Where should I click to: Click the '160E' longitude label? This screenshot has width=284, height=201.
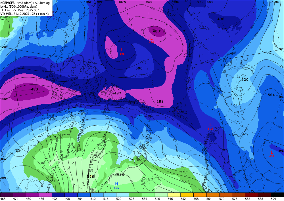(x=149, y=2)
